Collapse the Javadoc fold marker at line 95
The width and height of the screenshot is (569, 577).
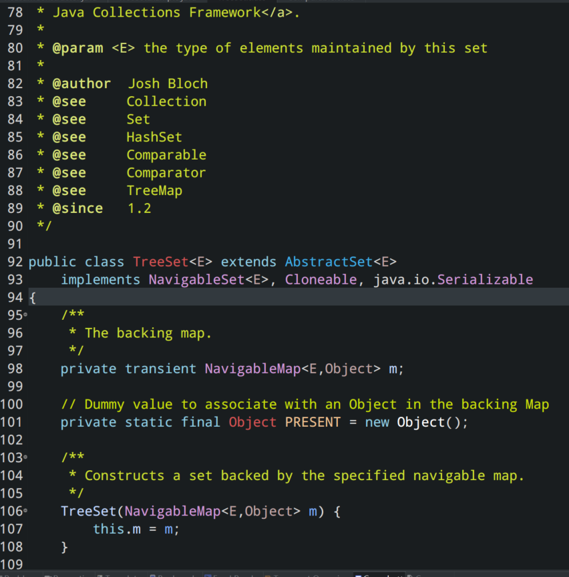click(25, 315)
